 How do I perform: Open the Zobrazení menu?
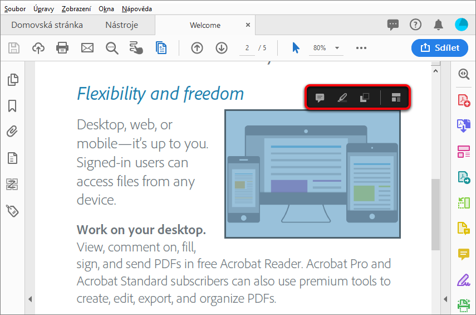click(x=76, y=9)
